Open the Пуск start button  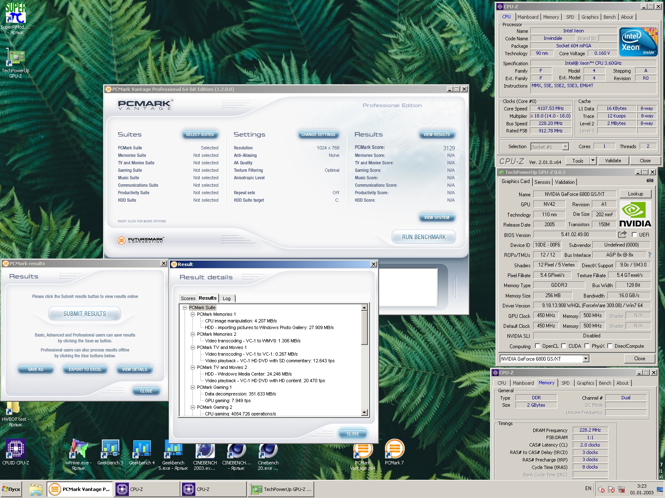(11, 489)
